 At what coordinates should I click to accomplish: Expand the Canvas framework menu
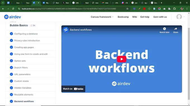(102, 17)
